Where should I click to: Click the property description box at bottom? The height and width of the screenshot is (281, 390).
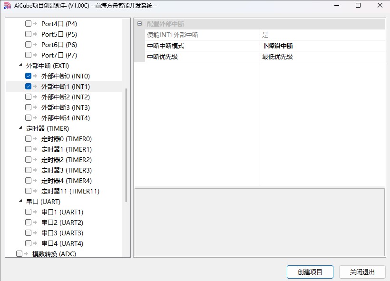click(260, 222)
